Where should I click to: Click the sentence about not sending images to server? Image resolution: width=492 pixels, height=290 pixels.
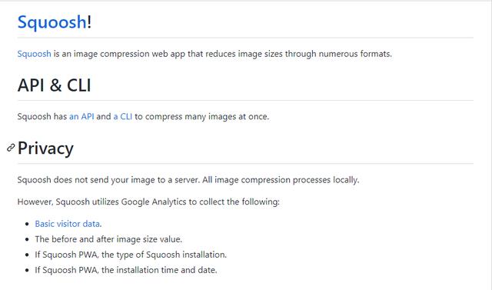(188, 180)
